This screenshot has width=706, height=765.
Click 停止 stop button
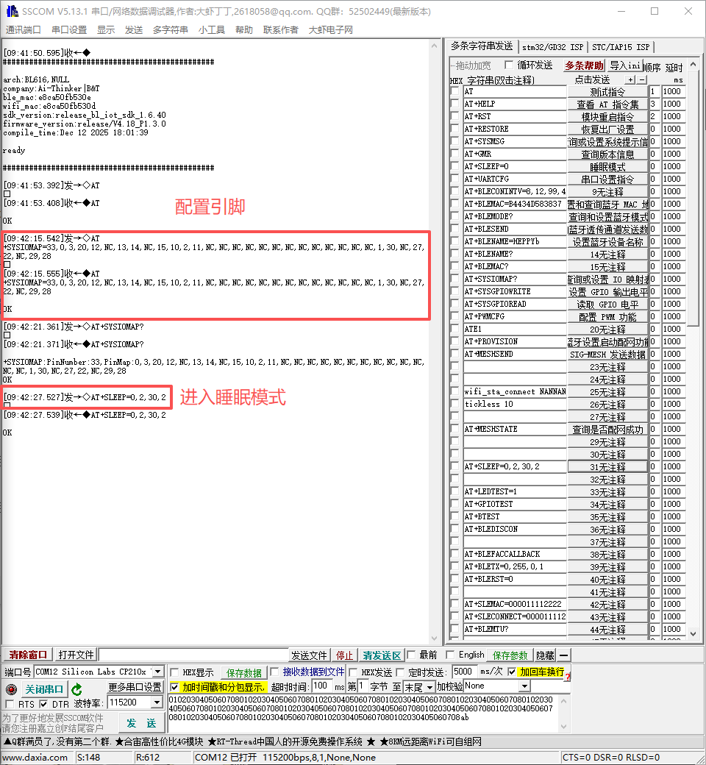coord(344,655)
